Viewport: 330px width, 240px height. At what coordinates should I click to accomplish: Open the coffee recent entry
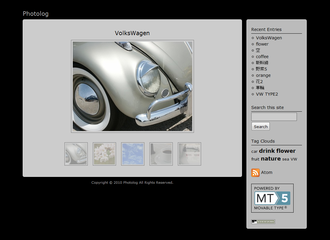click(x=262, y=57)
